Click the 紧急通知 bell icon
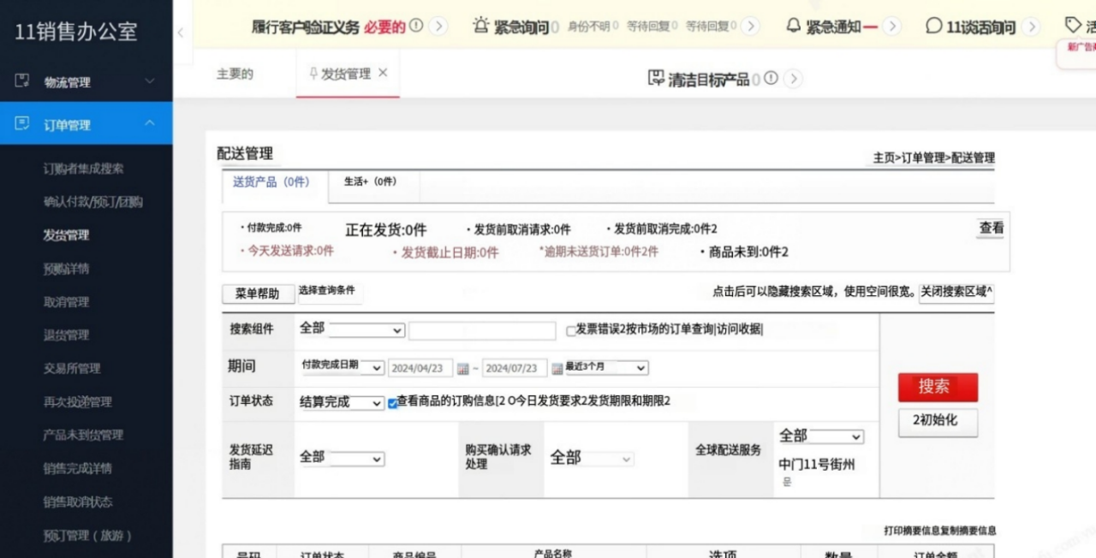This screenshot has width=1096, height=558. (x=794, y=26)
